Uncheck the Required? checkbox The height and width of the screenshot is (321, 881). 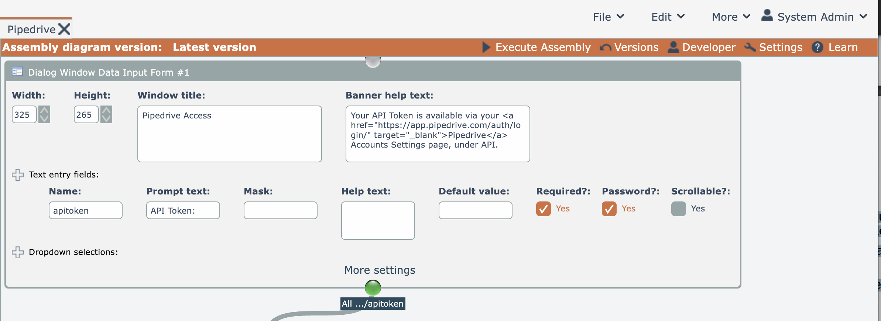tap(543, 209)
